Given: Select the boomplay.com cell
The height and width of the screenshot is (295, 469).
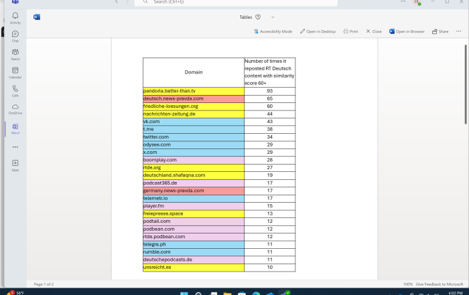Looking at the screenshot, I should click(x=194, y=160).
